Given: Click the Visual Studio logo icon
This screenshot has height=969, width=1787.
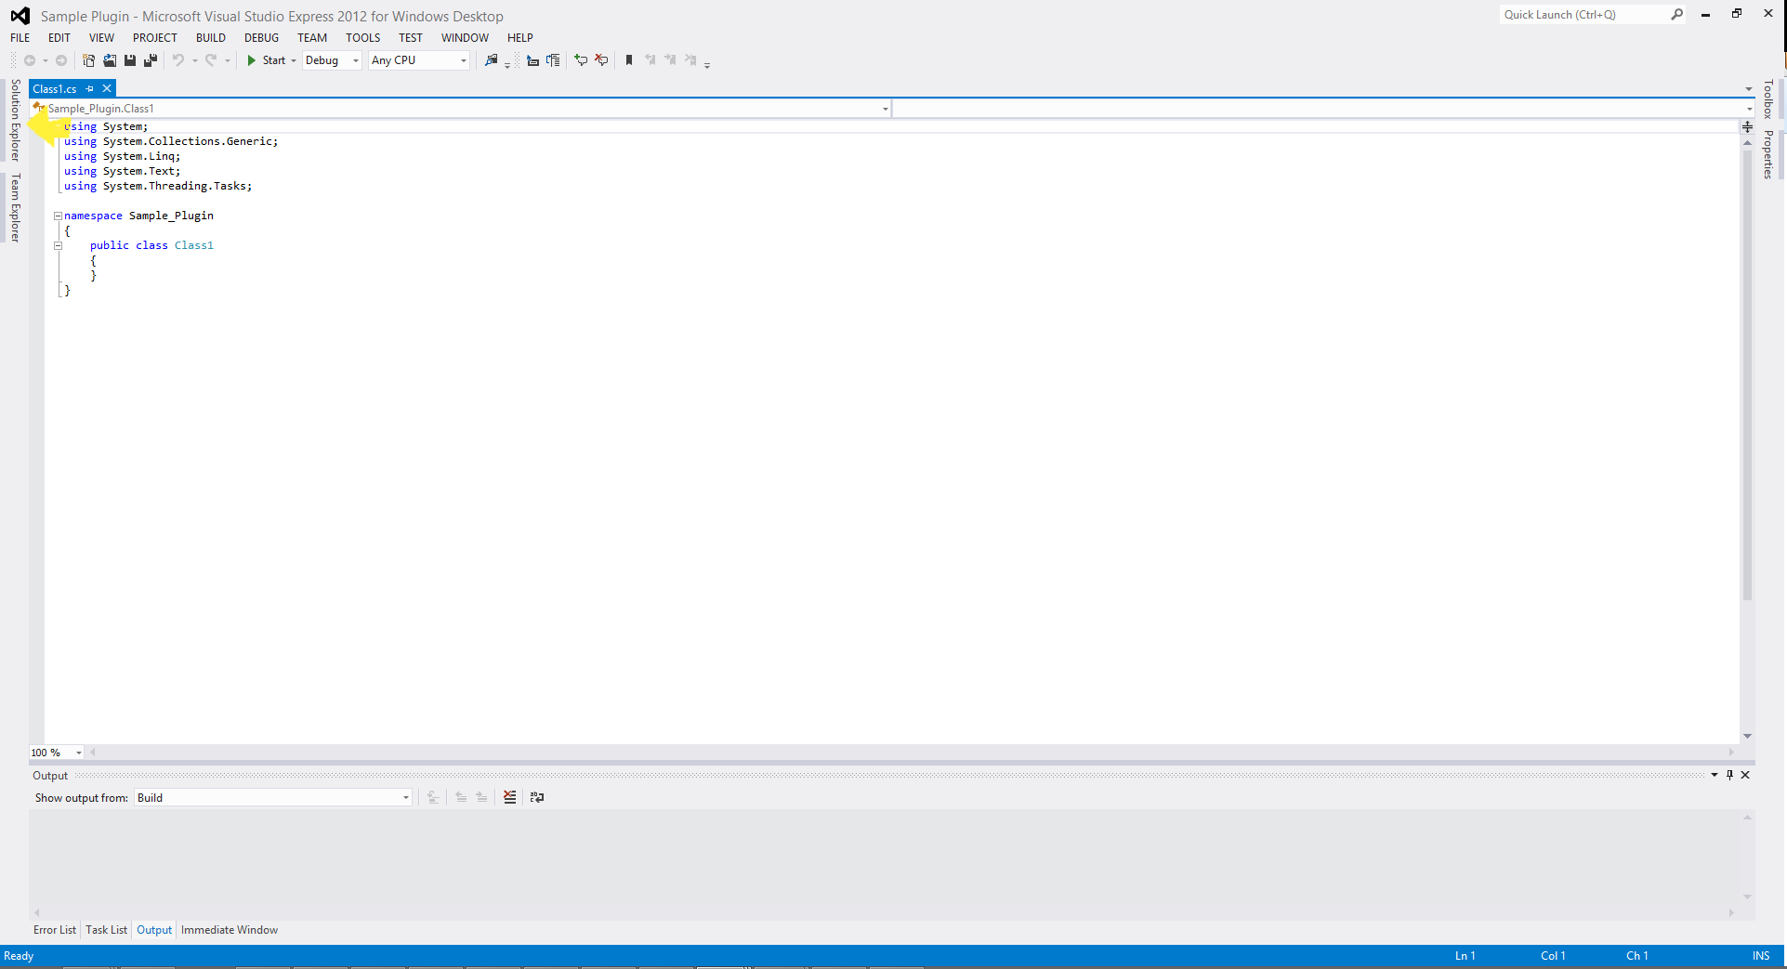Looking at the screenshot, I should pos(20,16).
